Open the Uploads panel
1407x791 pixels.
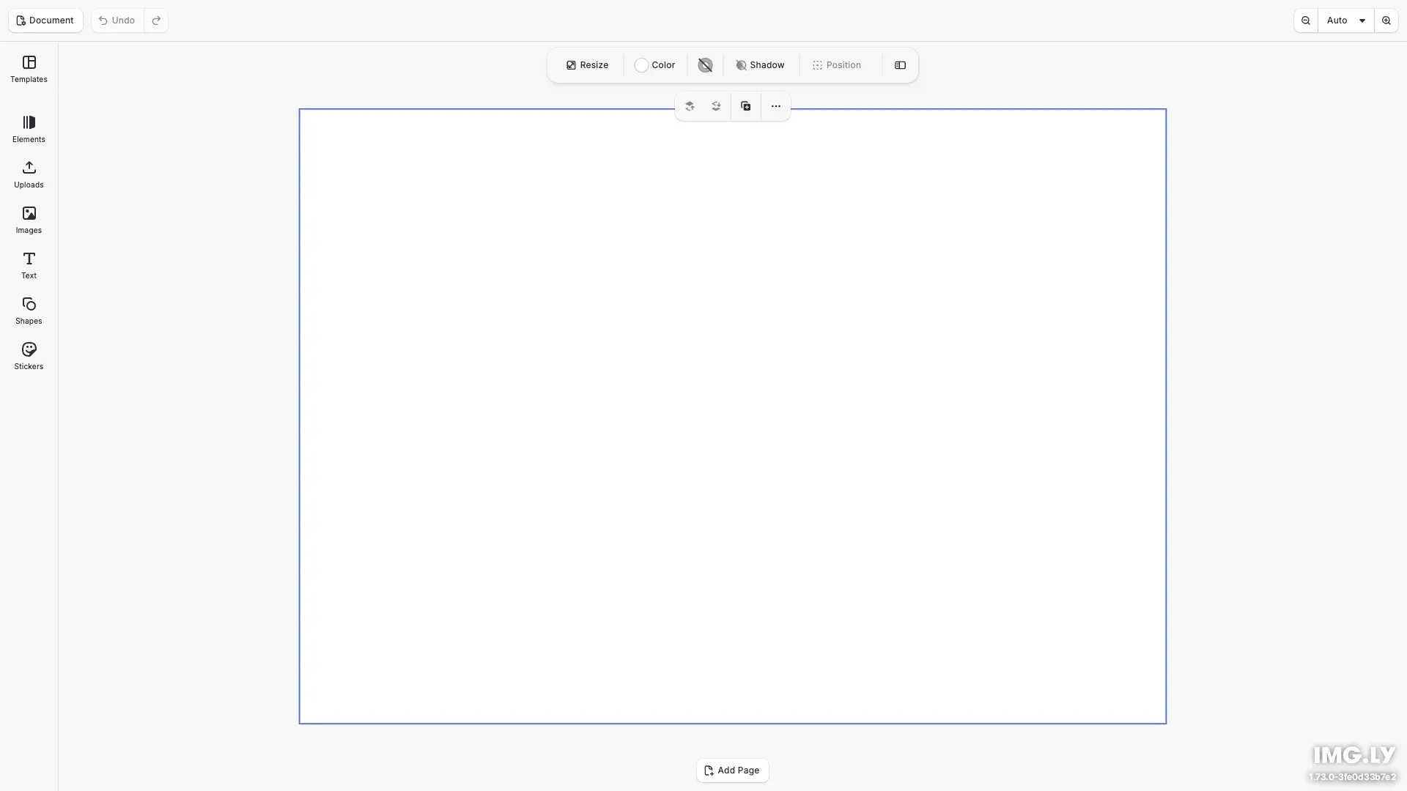coord(29,175)
